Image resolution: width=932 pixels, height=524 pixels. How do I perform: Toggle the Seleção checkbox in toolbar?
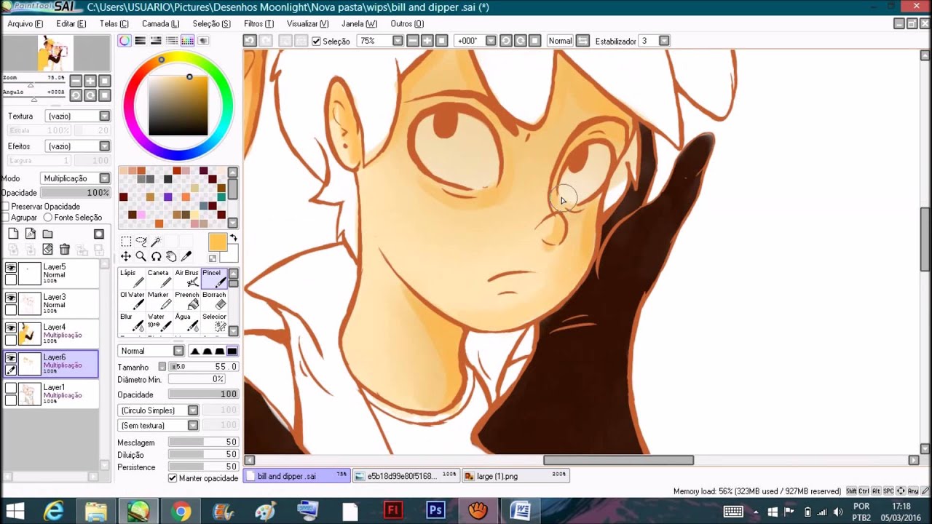point(316,41)
